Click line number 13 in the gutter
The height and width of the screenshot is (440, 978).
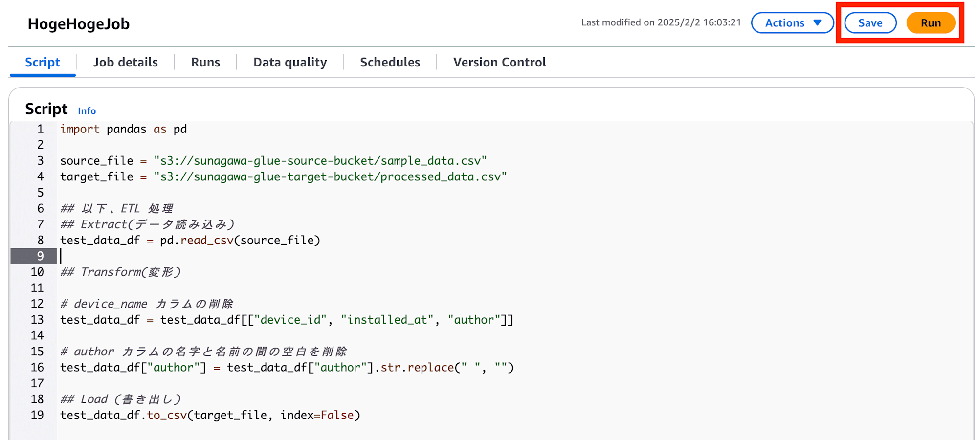click(37, 320)
